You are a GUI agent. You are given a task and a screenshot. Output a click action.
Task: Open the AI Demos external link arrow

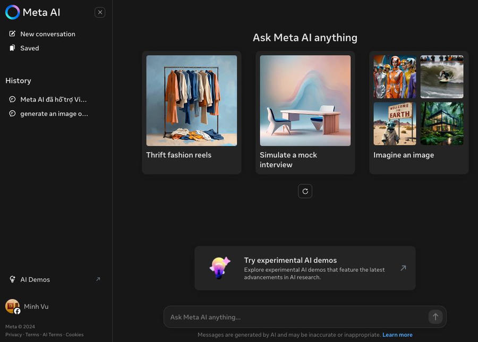98,279
